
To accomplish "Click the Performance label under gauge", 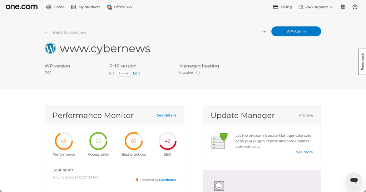I will tap(64, 154).
